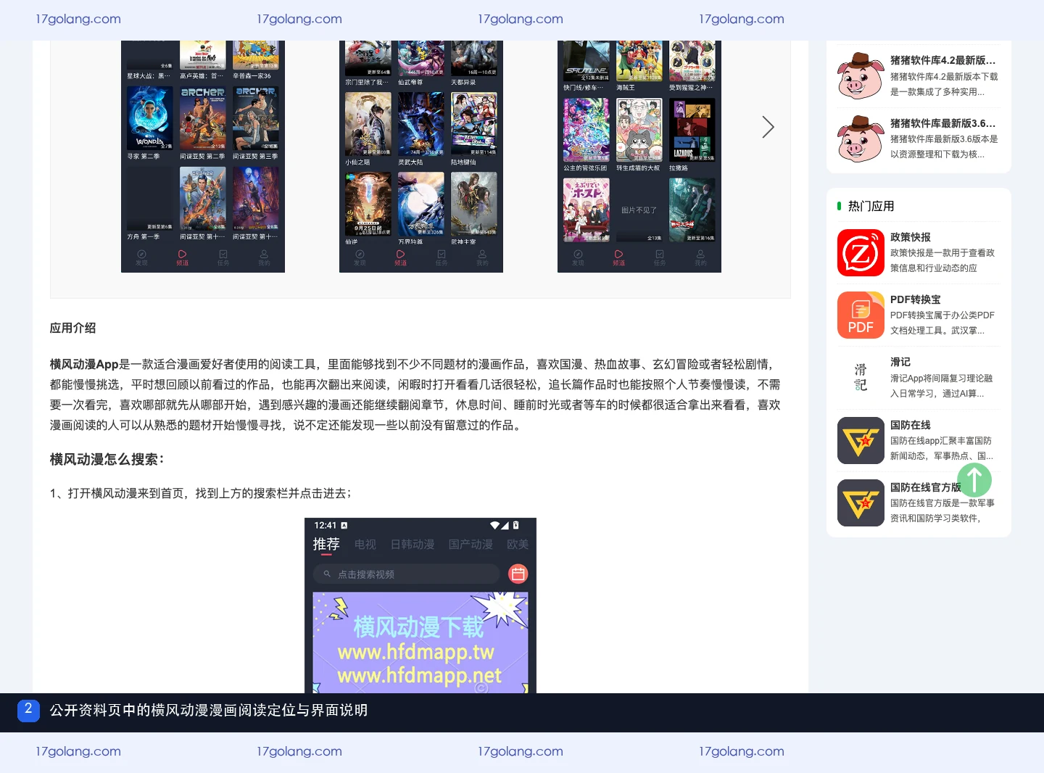Image resolution: width=1044 pixels, height=773 pixels.
Task: Open the 猪猪软件库最新版3.6 title link
Action: pos(942,123)
